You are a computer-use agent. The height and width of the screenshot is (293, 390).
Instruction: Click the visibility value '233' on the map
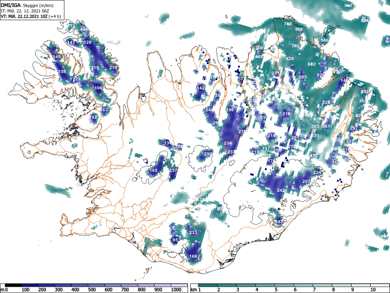click(x=193, y=233)
